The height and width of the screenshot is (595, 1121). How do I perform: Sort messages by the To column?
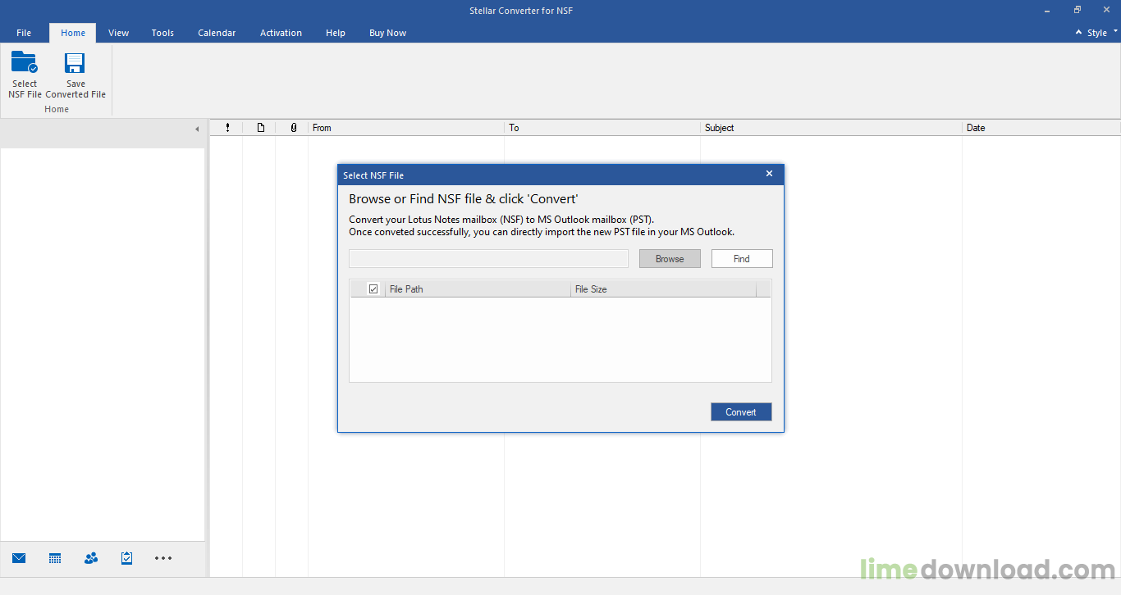tap(602, 128)
